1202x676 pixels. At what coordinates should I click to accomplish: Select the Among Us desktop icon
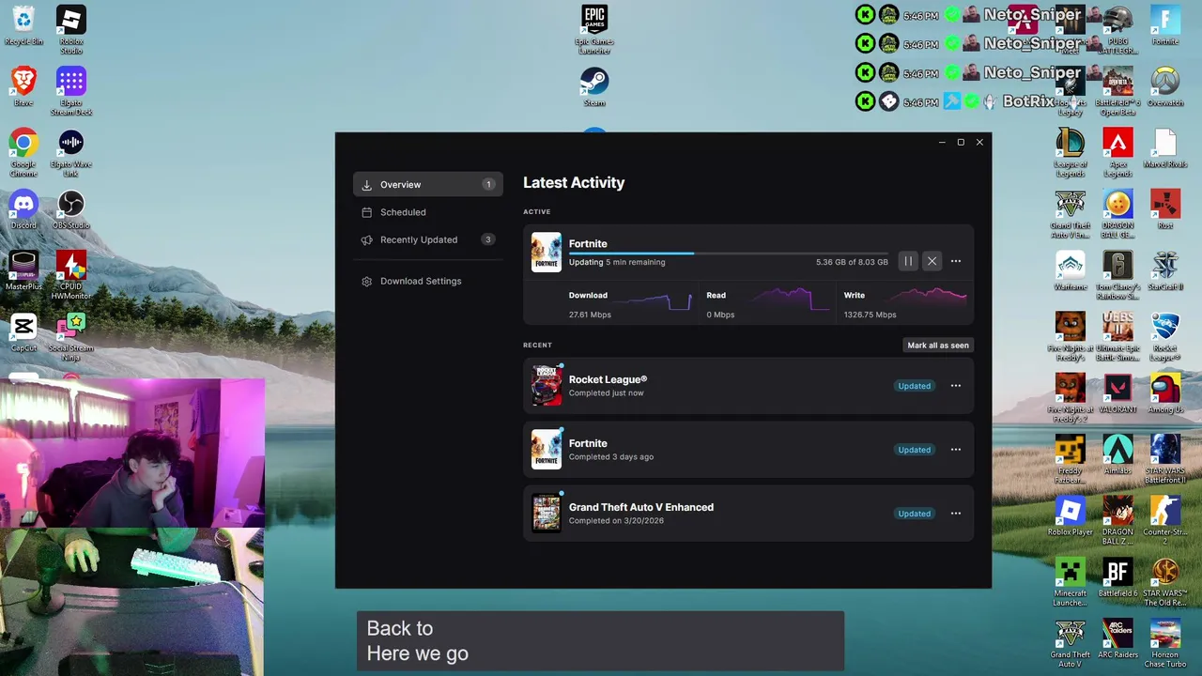[x=1165, y=392]
